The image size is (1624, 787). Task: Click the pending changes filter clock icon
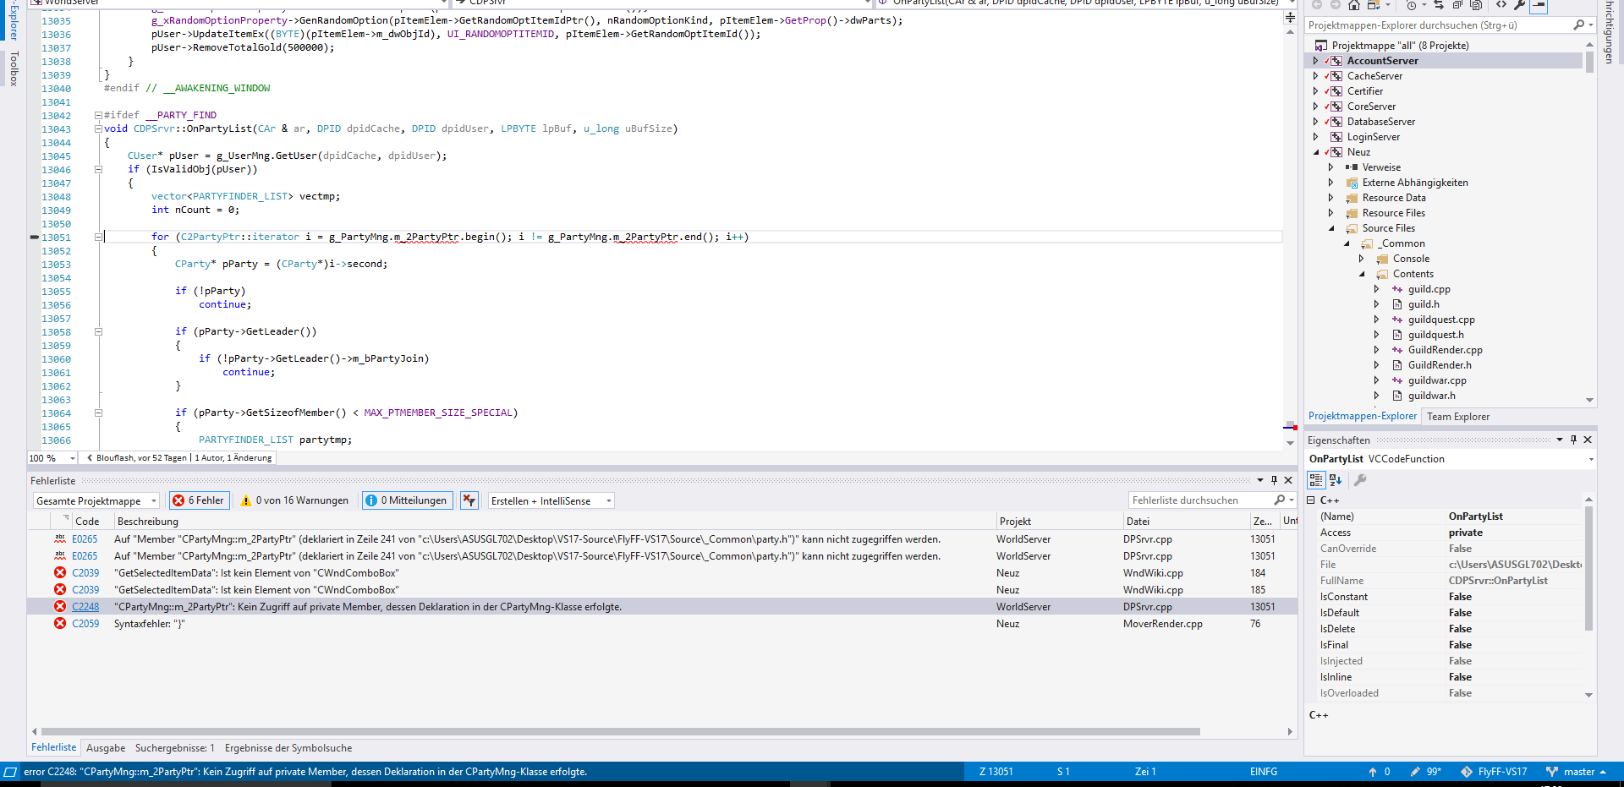point(1412,5)
